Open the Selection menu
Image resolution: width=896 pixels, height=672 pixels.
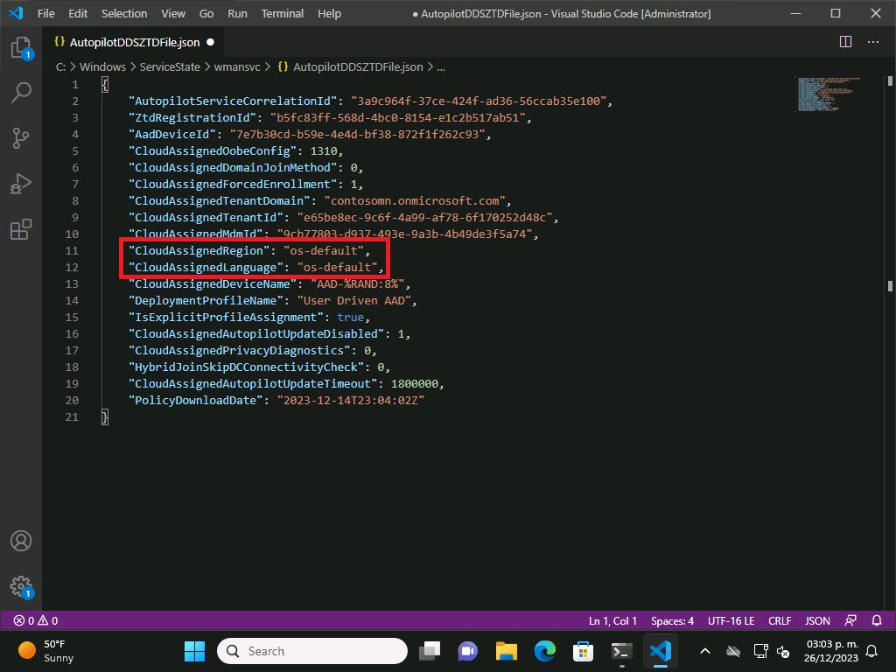[124, 13]
